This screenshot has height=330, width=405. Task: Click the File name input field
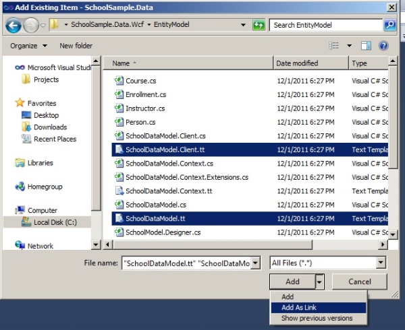(186, 263)
